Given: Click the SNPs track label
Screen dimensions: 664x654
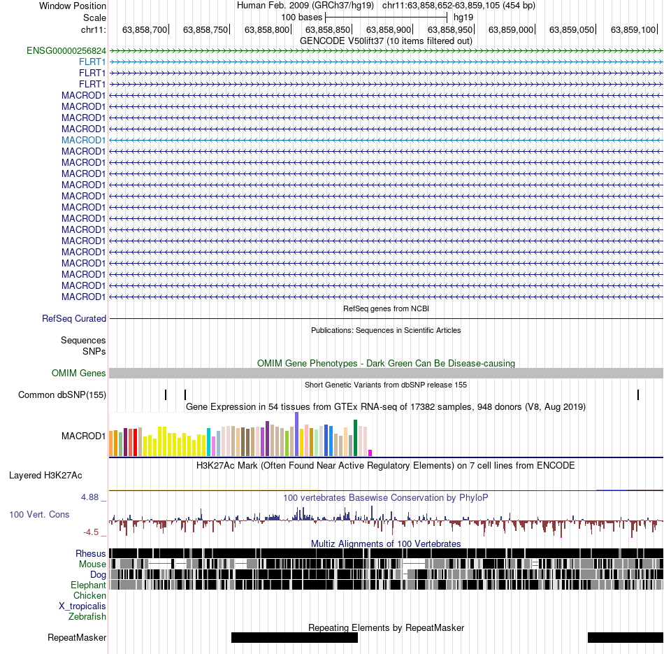Looking at the screenshot, I should coord(94,352).
